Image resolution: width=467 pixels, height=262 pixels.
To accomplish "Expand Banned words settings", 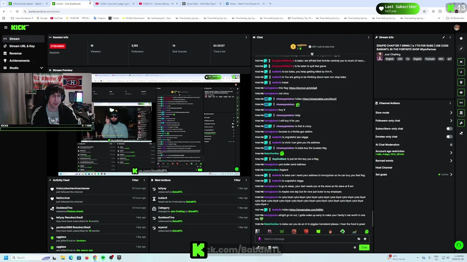I will [451, 161].
